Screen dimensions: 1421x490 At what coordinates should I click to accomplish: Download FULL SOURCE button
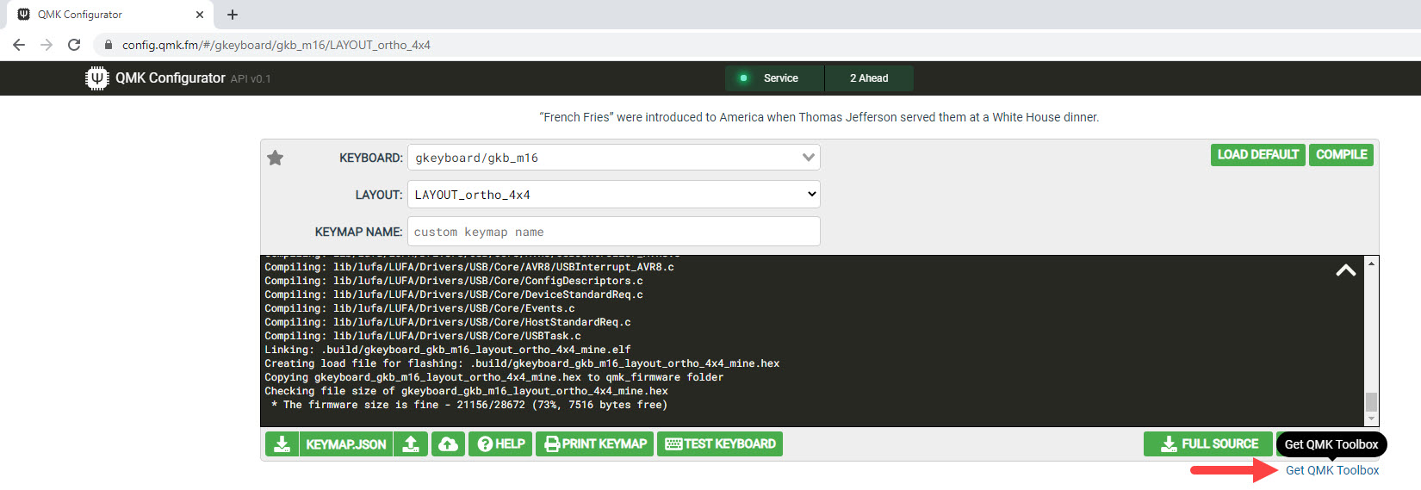[x=1208, y=444]
